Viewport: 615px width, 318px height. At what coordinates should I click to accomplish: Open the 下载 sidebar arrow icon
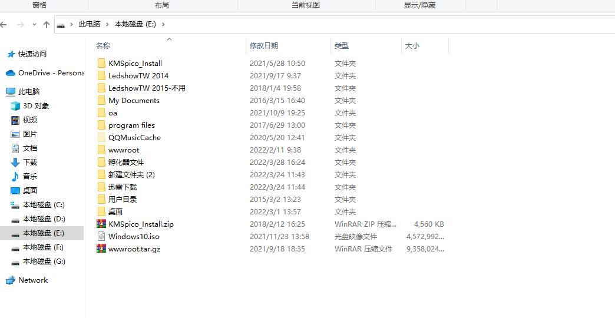[x=15, y=163]
